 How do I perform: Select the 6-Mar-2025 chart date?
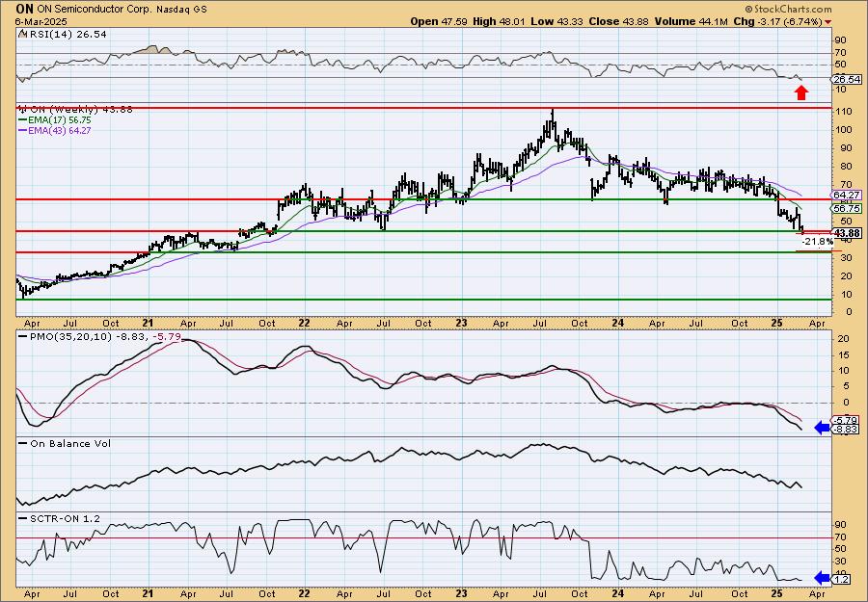[x=41, y=21]
